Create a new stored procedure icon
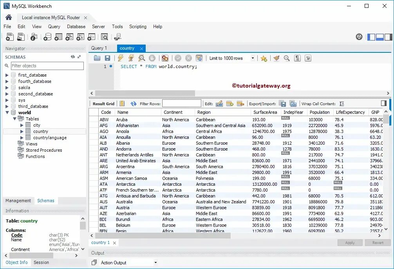 (x=80, y=37)
